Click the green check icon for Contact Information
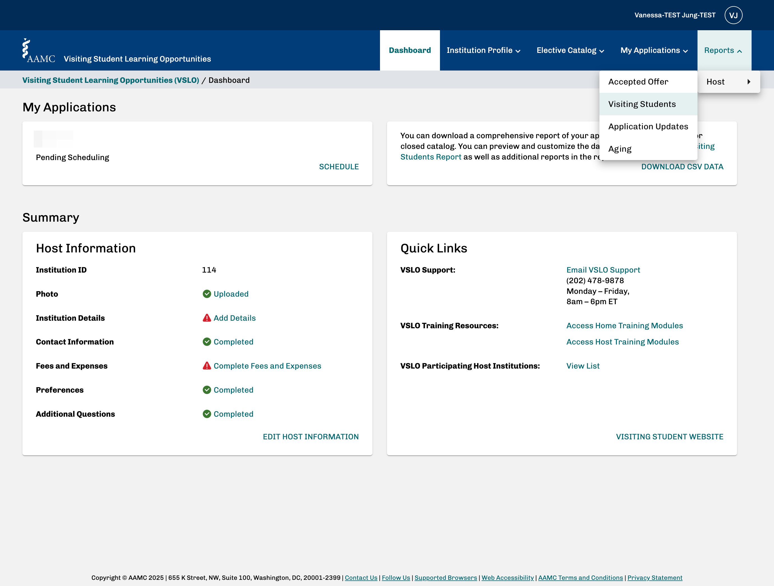Image resolution: width=774 pixels, height=586 pixels. point(207,342)
